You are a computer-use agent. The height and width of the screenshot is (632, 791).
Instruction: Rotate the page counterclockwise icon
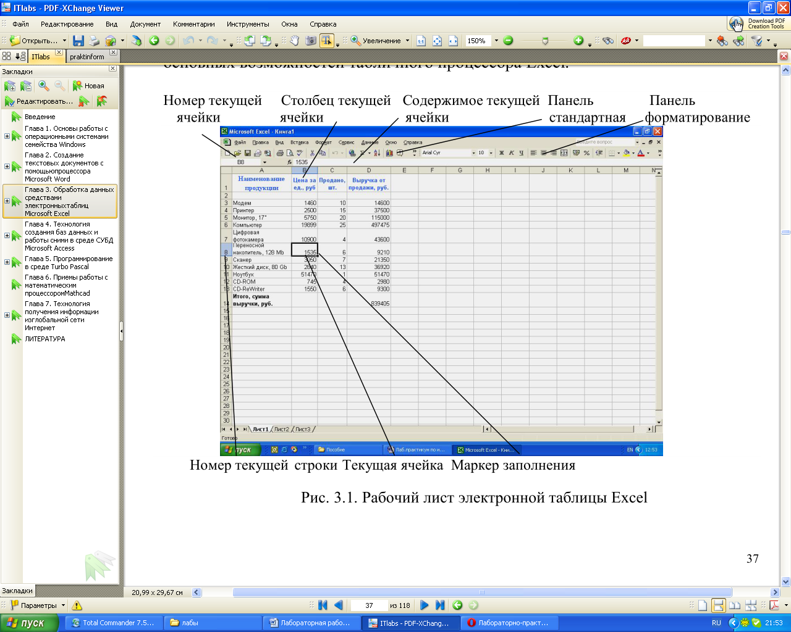pos(250,41)
